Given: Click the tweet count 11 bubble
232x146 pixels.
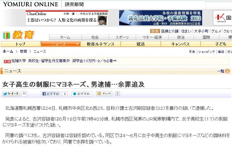Looking at the screenshot, I should [24, 94].
